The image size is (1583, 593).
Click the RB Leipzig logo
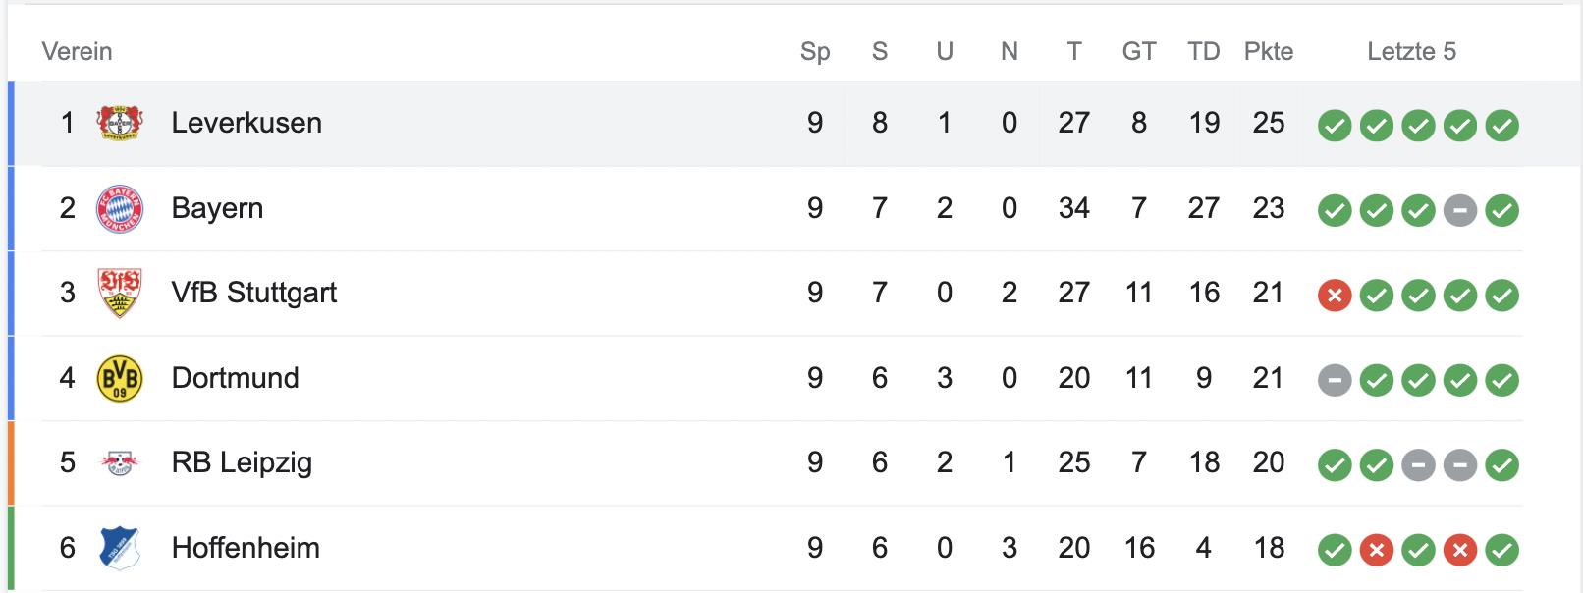pyautogui.click(x=120, y=462)
